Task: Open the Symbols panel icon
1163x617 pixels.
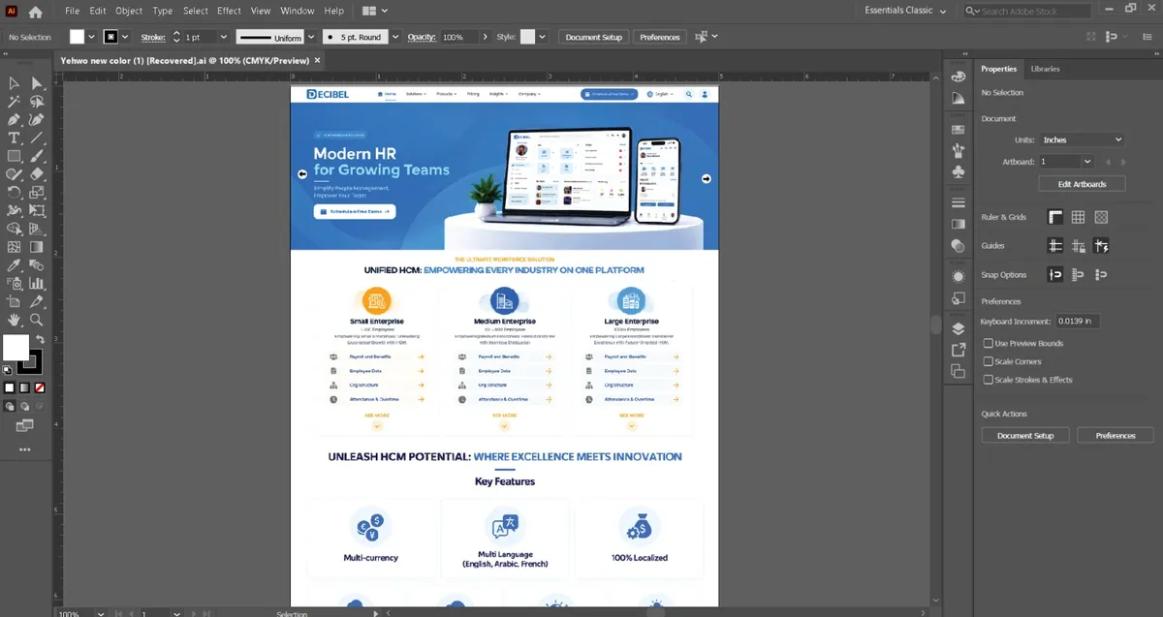Action: point(958,172)
